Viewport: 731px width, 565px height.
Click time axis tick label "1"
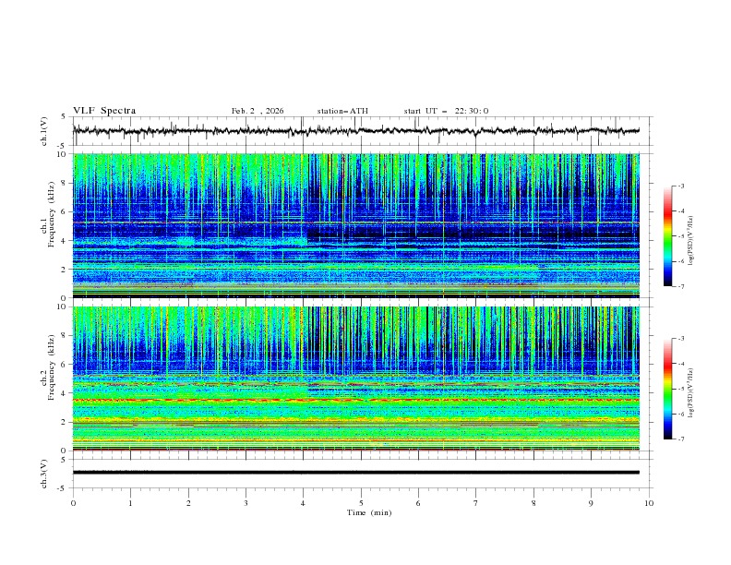click(130, 503)
